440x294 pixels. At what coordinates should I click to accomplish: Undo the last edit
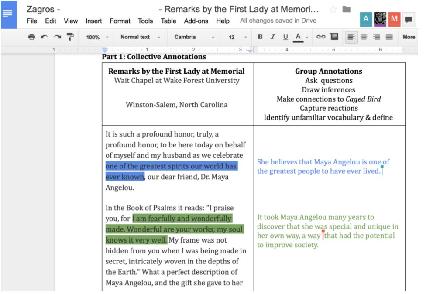pyautogui.click(x=45, y=37)
